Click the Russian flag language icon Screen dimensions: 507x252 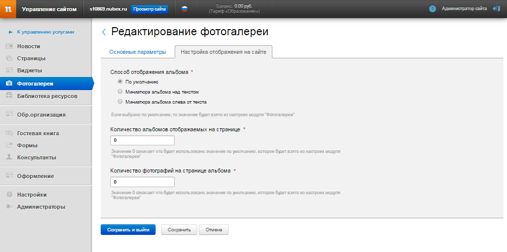[184, 9]
